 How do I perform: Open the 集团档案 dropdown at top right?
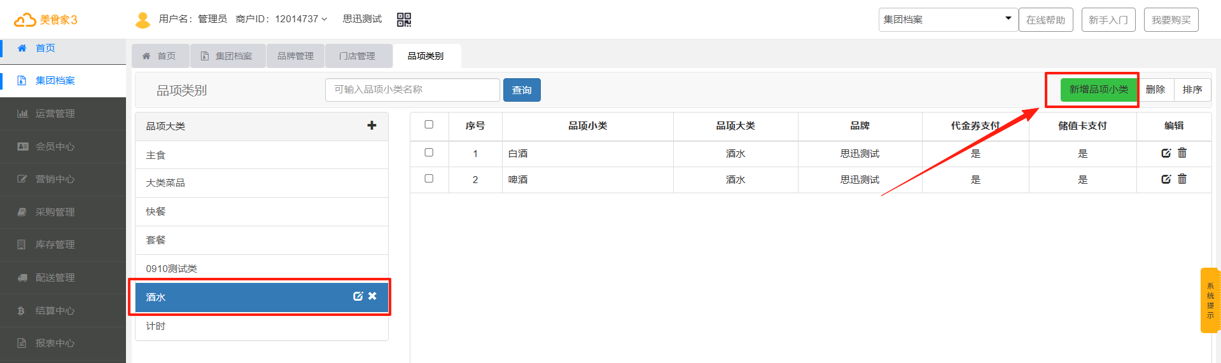946,20
